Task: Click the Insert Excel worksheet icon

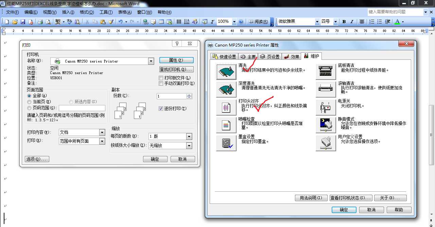Action: coord(169,22)
